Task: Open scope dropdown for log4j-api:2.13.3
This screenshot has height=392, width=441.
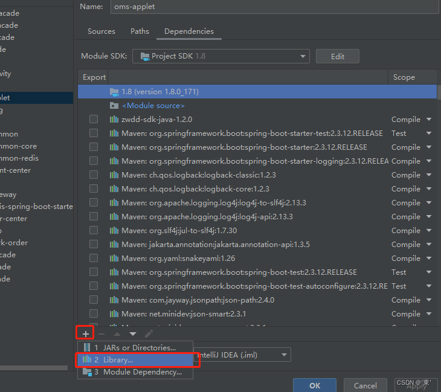Action: (x=429, y=216)
